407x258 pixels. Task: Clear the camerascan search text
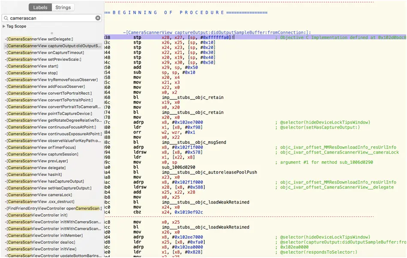[98, 18]
